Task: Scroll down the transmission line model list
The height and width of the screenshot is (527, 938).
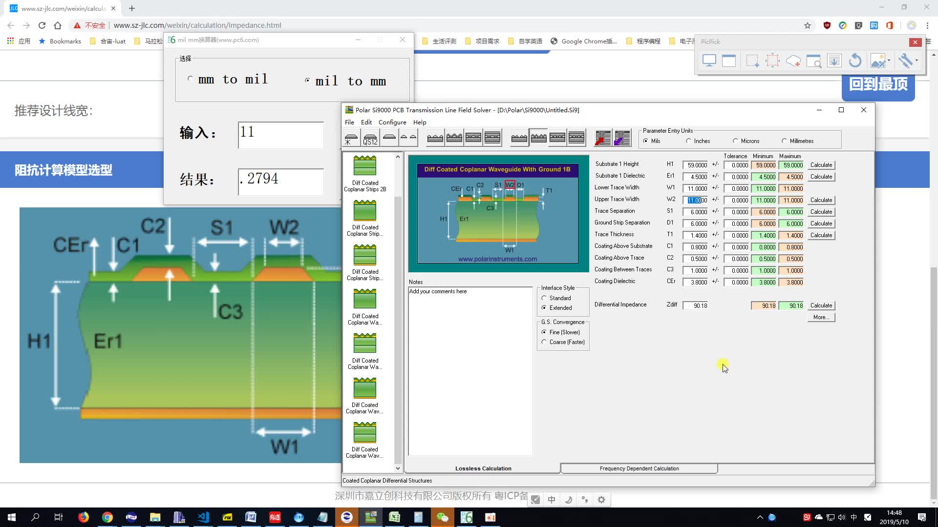Action: pos(398,468)
